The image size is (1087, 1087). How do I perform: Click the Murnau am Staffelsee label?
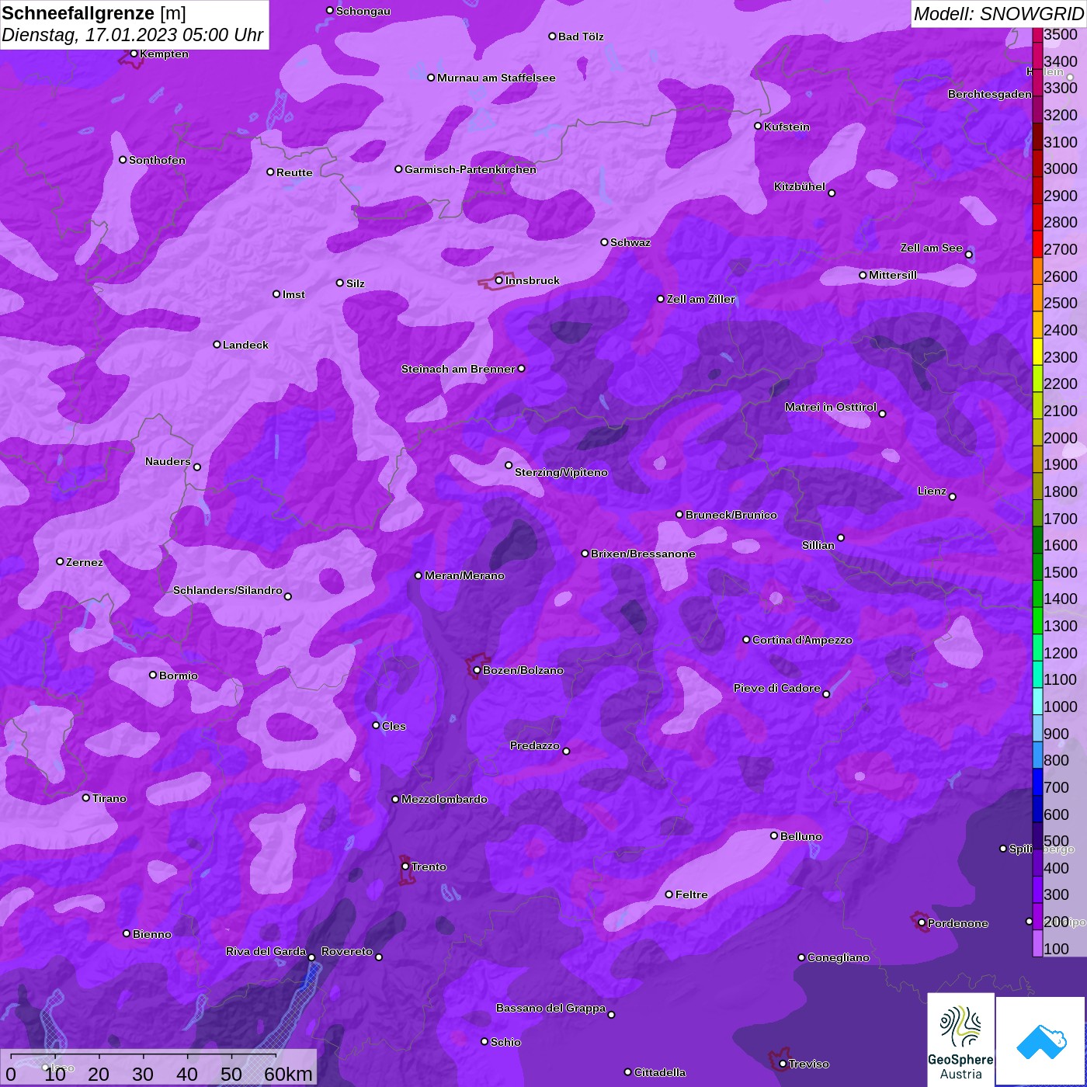point(496,78)
